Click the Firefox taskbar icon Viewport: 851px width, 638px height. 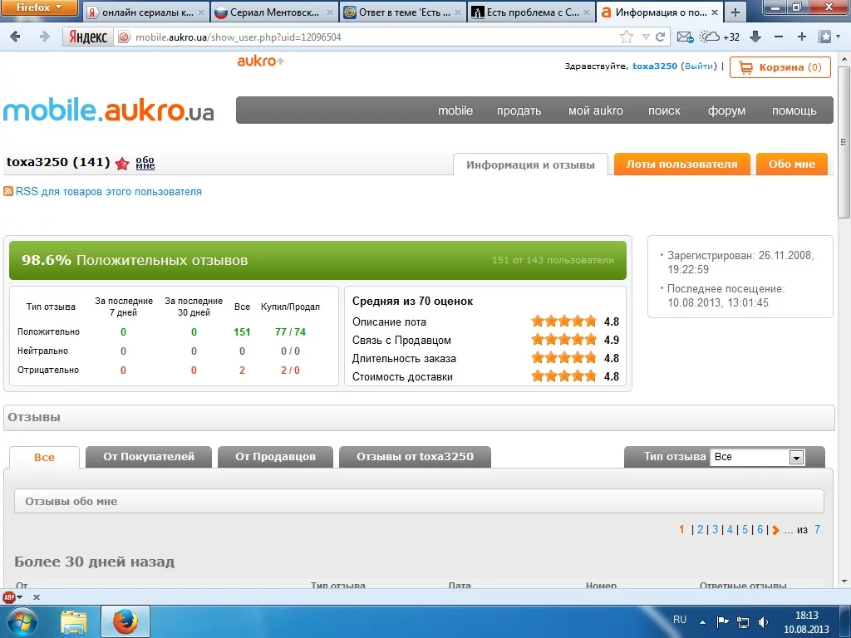coord(125,621)
